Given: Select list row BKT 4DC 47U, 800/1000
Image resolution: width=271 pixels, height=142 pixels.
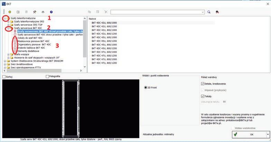Looking at the screenshot, I should tap(104, 59).
